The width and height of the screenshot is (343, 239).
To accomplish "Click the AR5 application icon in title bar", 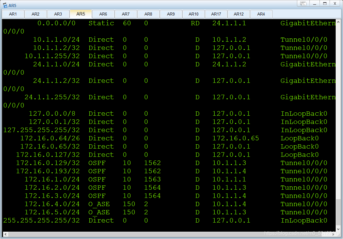I will click(x=5, y=5).
